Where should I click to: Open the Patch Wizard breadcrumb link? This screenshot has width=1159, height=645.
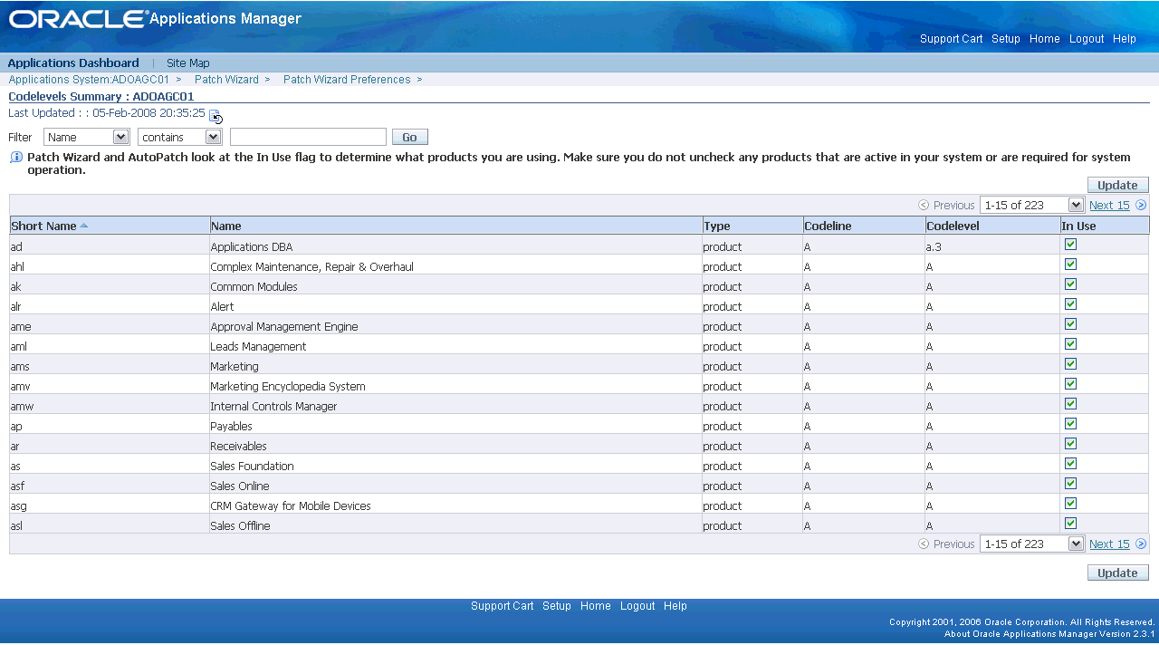coord(226,80)
